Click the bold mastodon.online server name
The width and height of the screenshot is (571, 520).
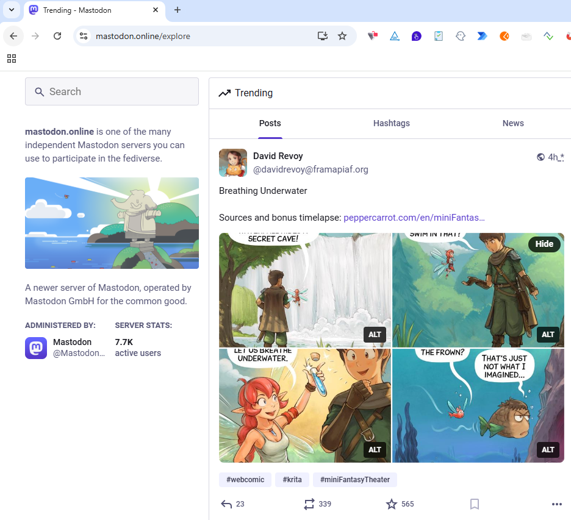(x=59, y=132)
